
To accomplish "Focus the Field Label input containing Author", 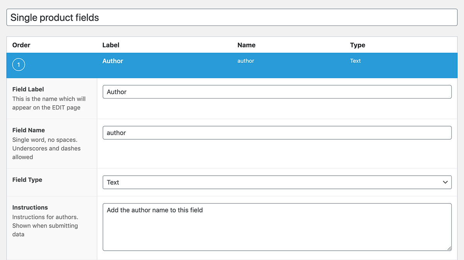I will pos(277,92).
